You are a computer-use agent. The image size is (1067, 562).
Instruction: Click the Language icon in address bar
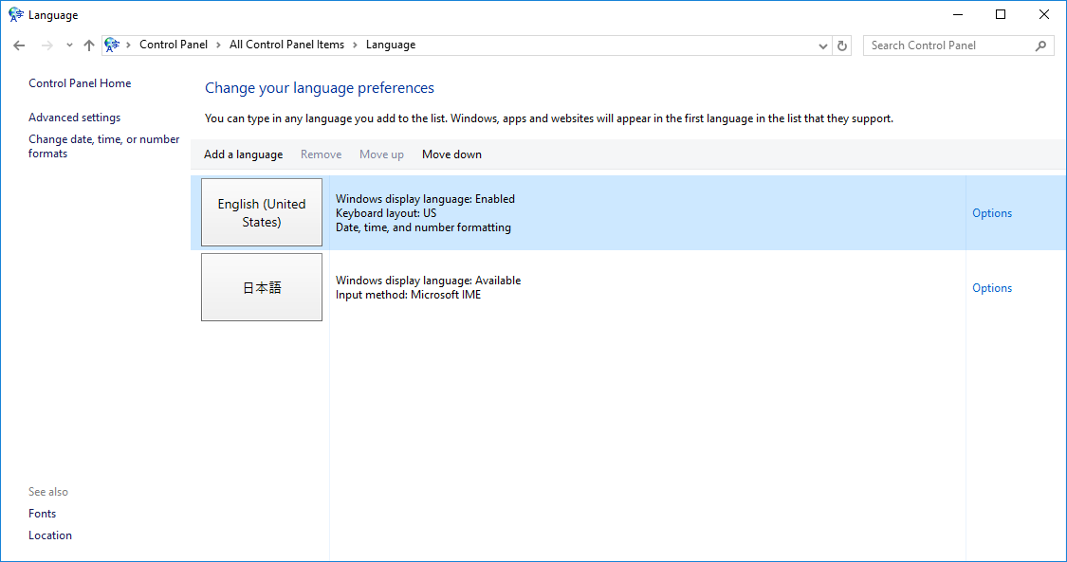pyautogui.click(x=113, y=45)
